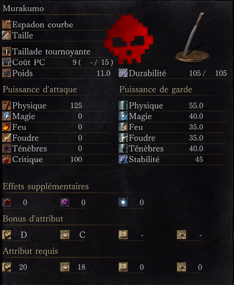
Task: Click the blue frost effect icon
Action: 123,202
